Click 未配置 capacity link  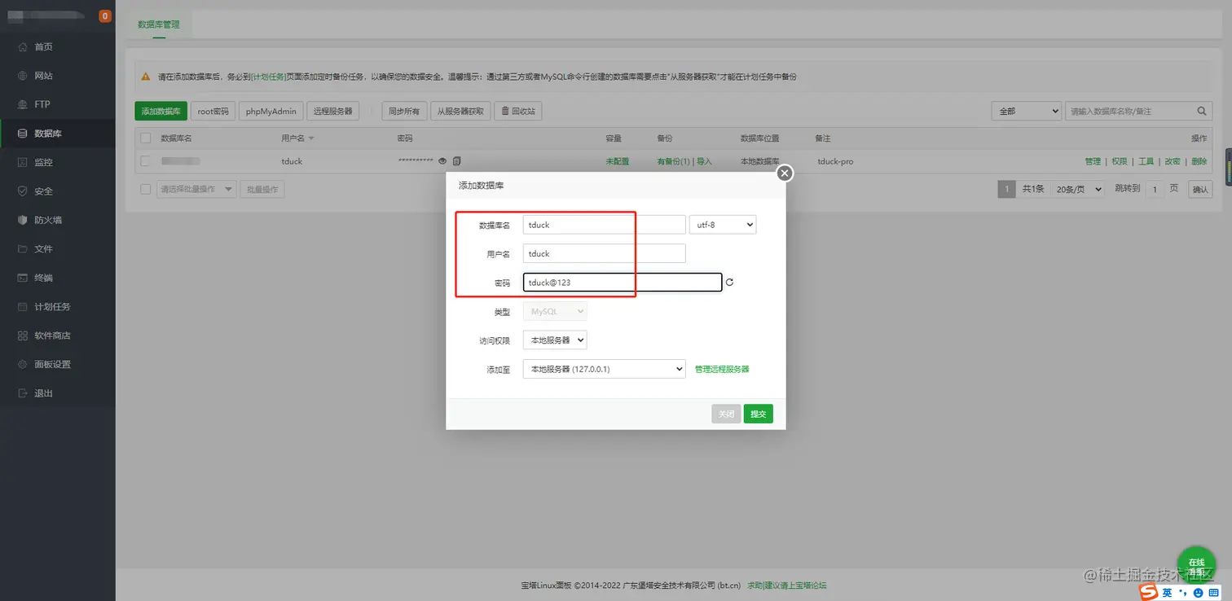(x=618, y=161)
